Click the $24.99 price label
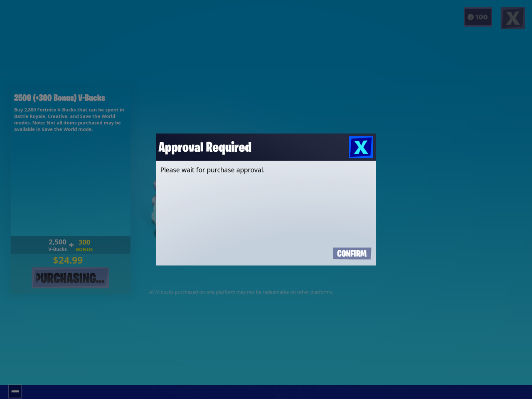 pos(68,260)
